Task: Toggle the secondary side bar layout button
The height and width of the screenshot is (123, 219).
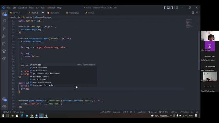Action: tap(172, 8)
